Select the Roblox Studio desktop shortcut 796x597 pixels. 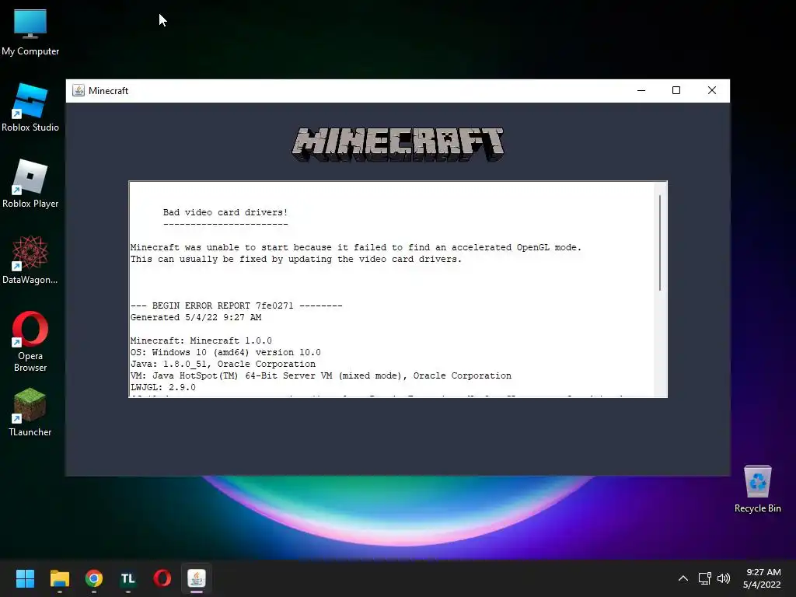click(x=30, y=107)
